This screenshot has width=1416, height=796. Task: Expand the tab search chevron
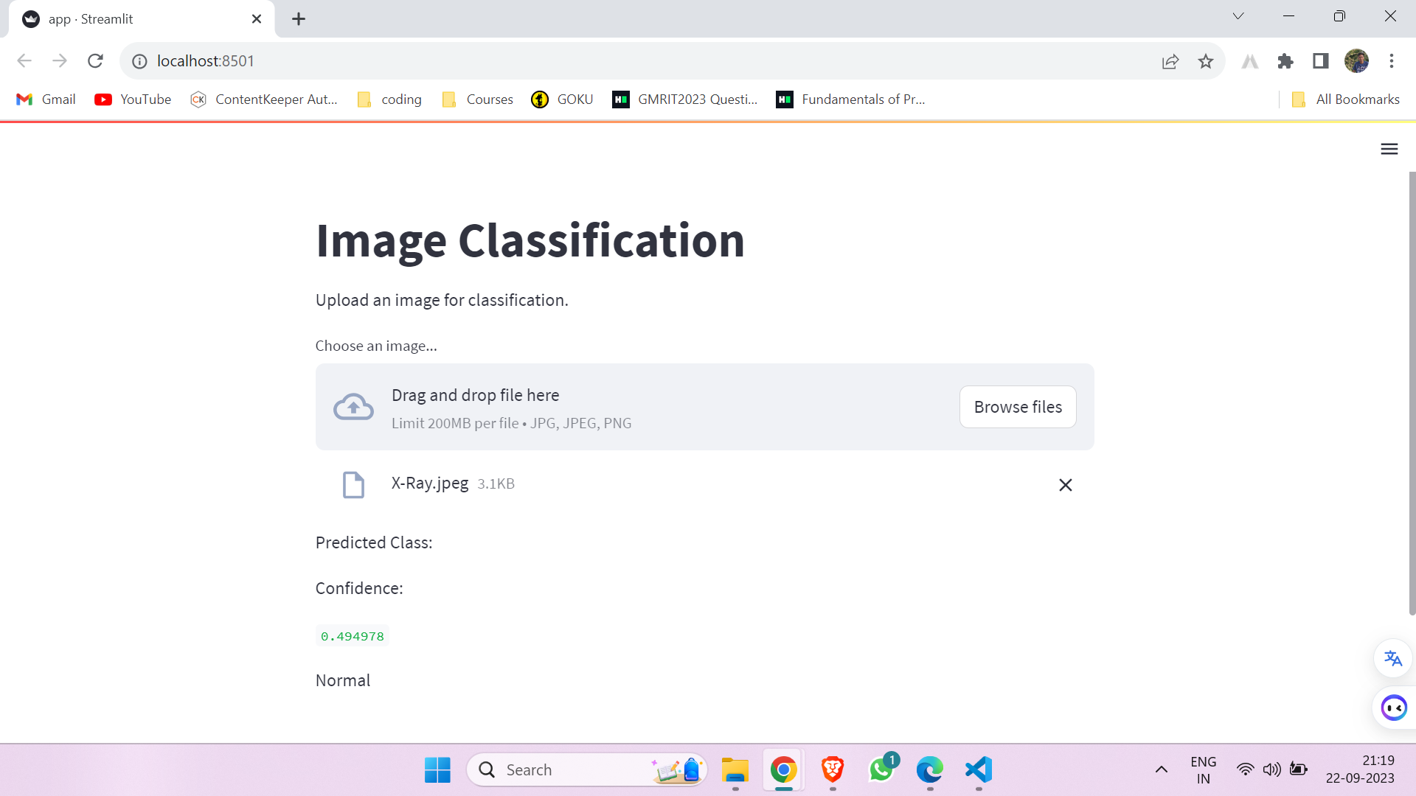point(1238,16)
